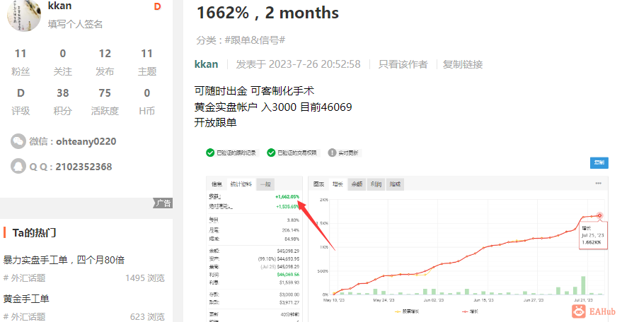Select the 增长 growth chart tab
This screenshot has height=322, width=622.
click(338, 184)
